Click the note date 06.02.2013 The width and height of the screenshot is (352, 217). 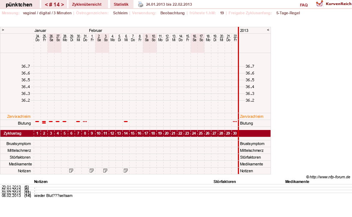click(x=11, y=196)
